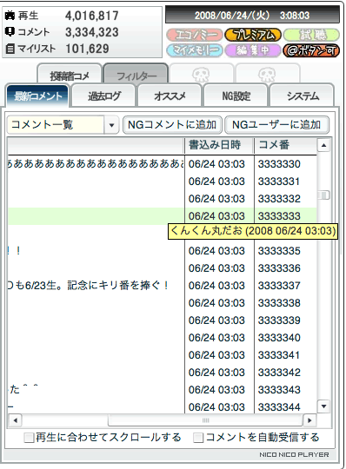
Task: Select comment number 3333338
Action: coord(279,303)
